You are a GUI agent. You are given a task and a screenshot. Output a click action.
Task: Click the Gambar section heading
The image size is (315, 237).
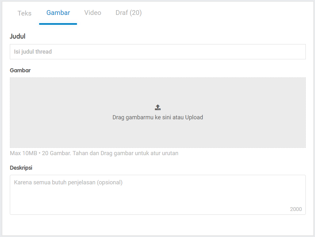[x=20, y=70]
